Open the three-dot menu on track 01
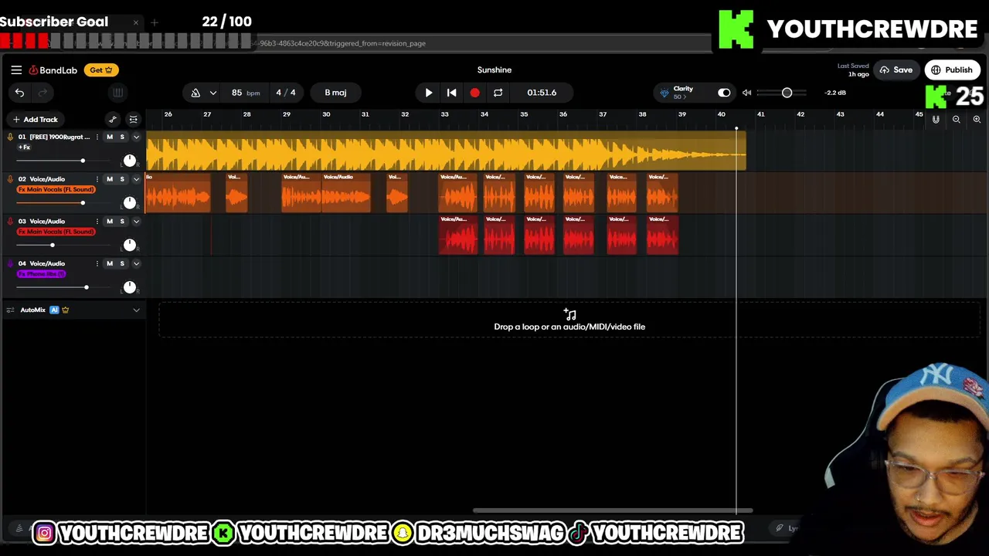The height and width of the screenshot is (556, 989). point(97,137)
